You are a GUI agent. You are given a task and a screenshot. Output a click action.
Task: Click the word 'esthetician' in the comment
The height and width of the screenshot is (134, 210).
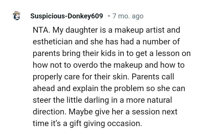(x=52, y=42)
